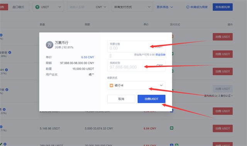Open the 所有支付方式 dropdown

pyautogui.click(x=132, y=7)
